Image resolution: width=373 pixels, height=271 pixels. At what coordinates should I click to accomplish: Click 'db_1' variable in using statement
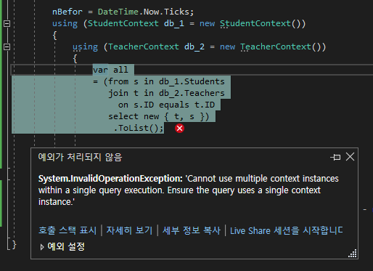tap(174, 23)
